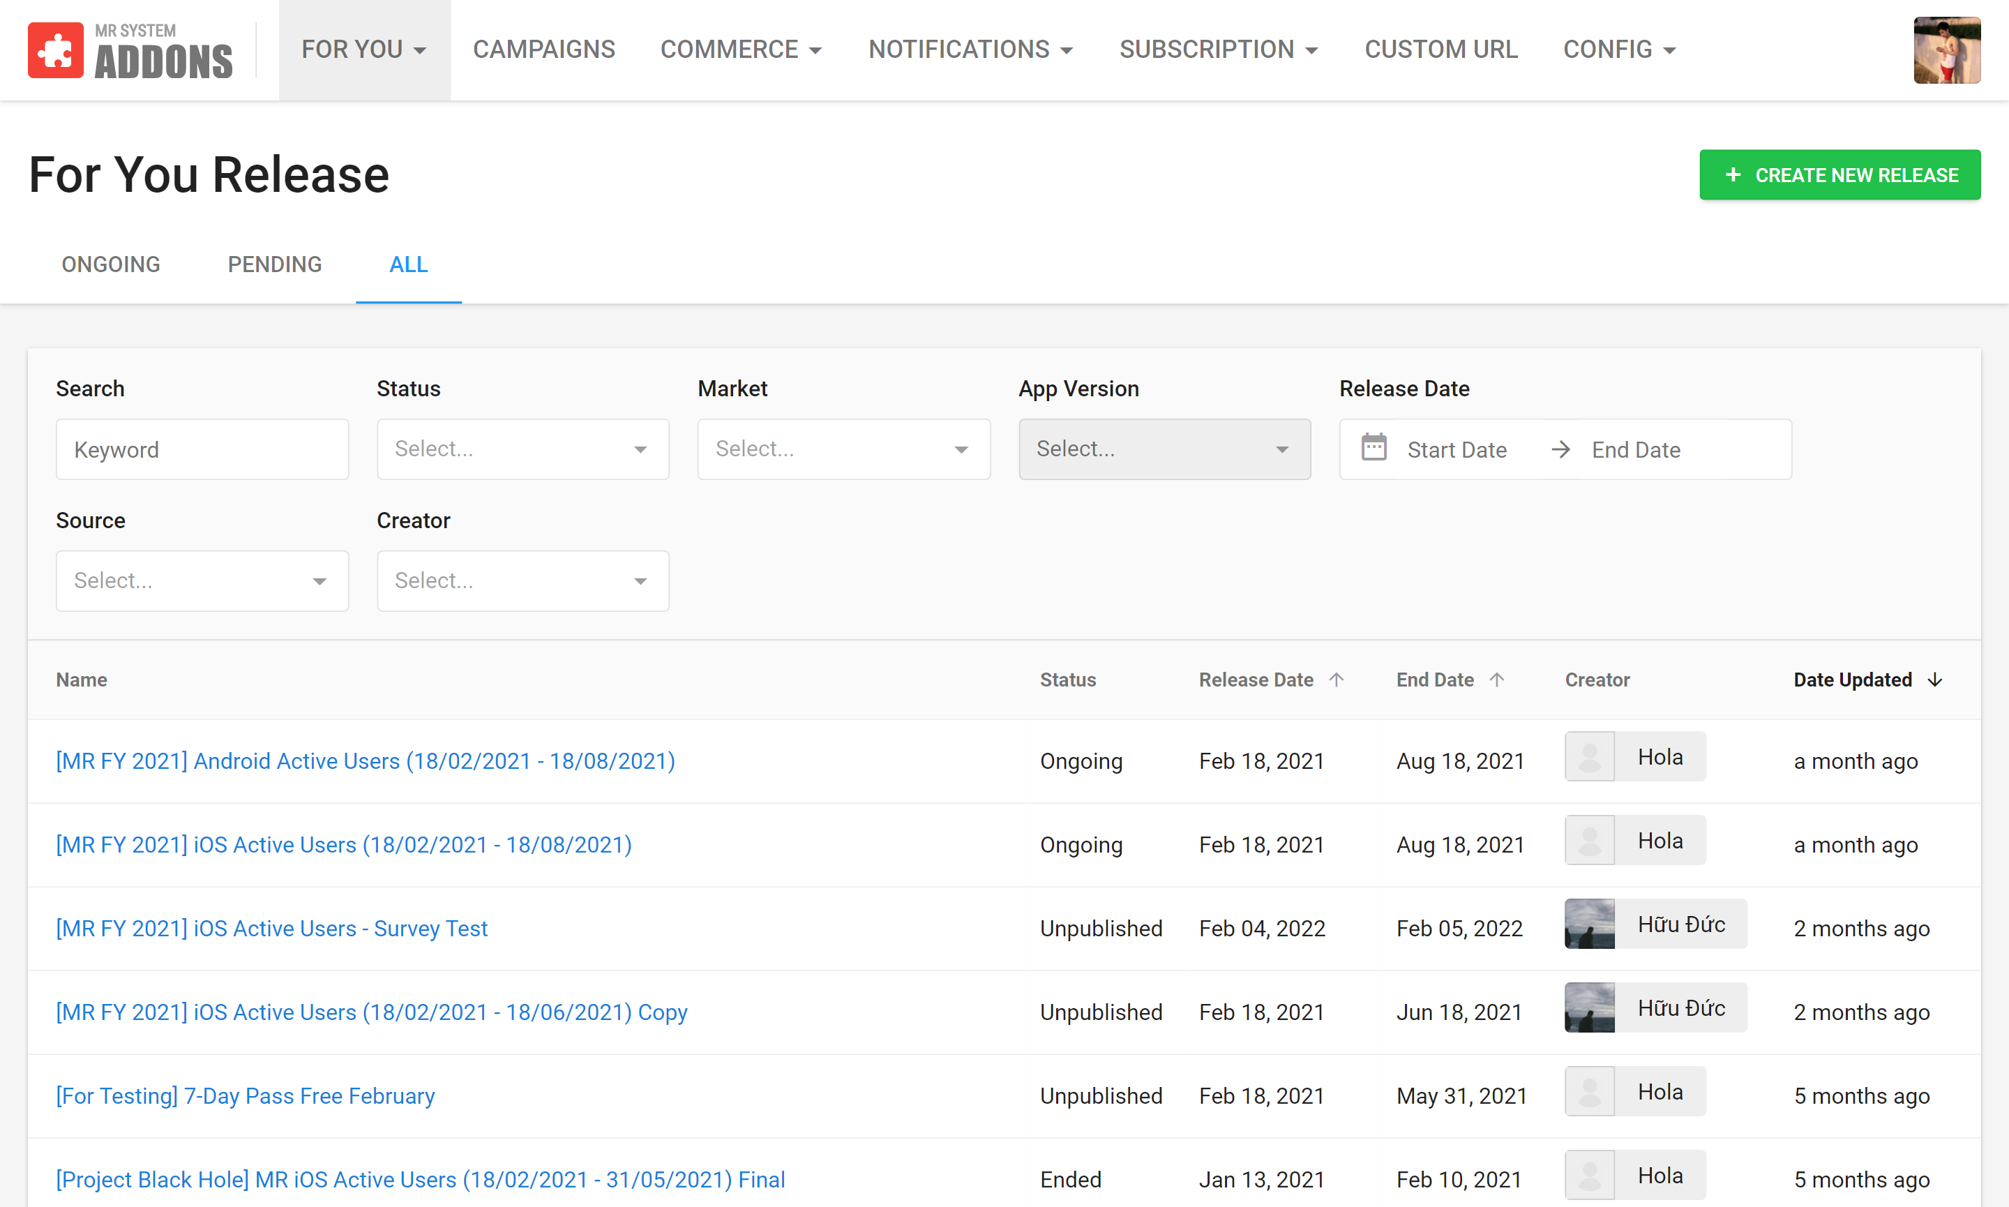
Task: Click Hola avatar in Android Active Users row
Action: click(x=1590, y=757)
